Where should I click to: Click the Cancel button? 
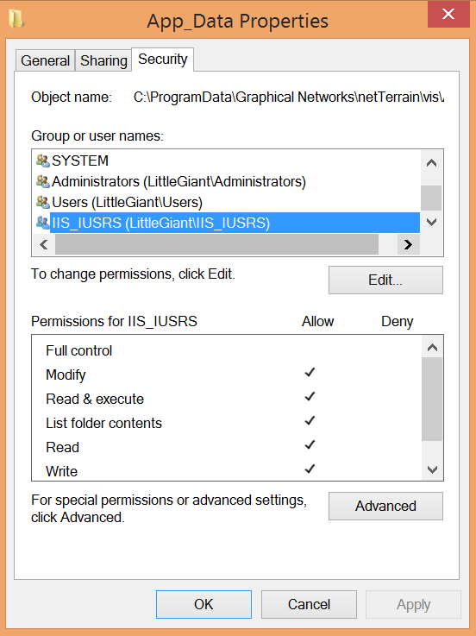309,604
